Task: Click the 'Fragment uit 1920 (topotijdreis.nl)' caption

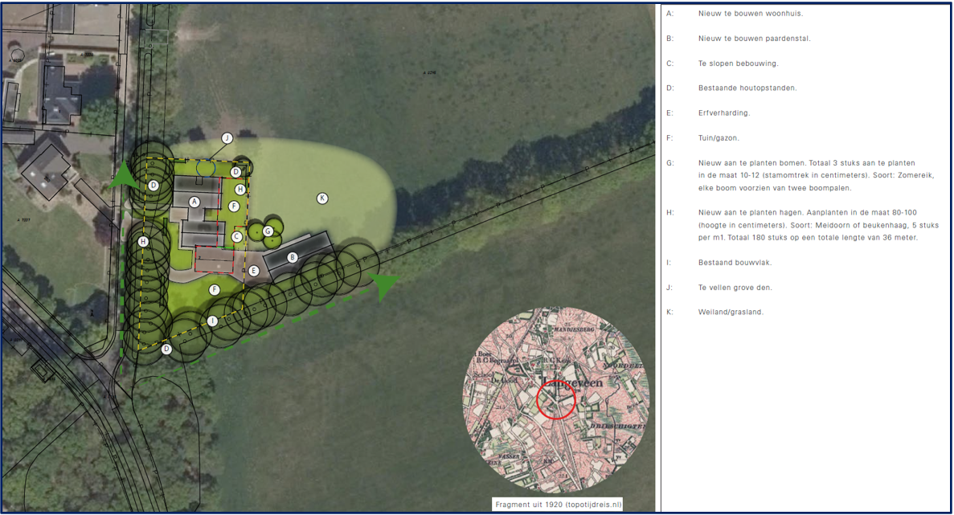Action: [x=559, y=505]
